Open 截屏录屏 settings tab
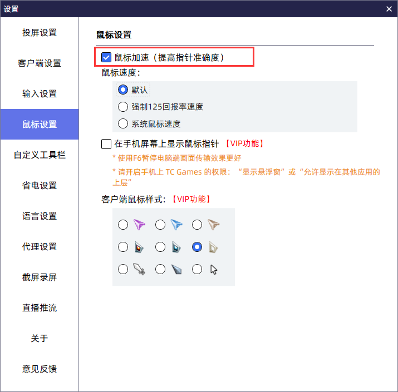 (40, 277)
